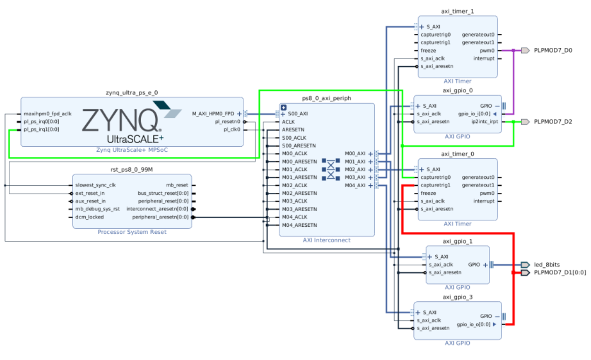Select the generateout0 pin on axi_timer_1
Image resolution: width=591 pixels, height=360 pixels.
(478, 34)
